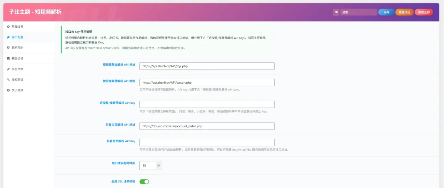
Task: Click the note saying Key stays in WordPress options
Action: pos(125,48)
